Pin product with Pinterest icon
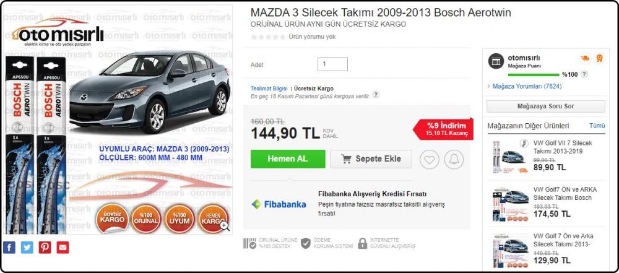Screen dimensions: 619x273 pyautogui.click(x=45, y=248)
